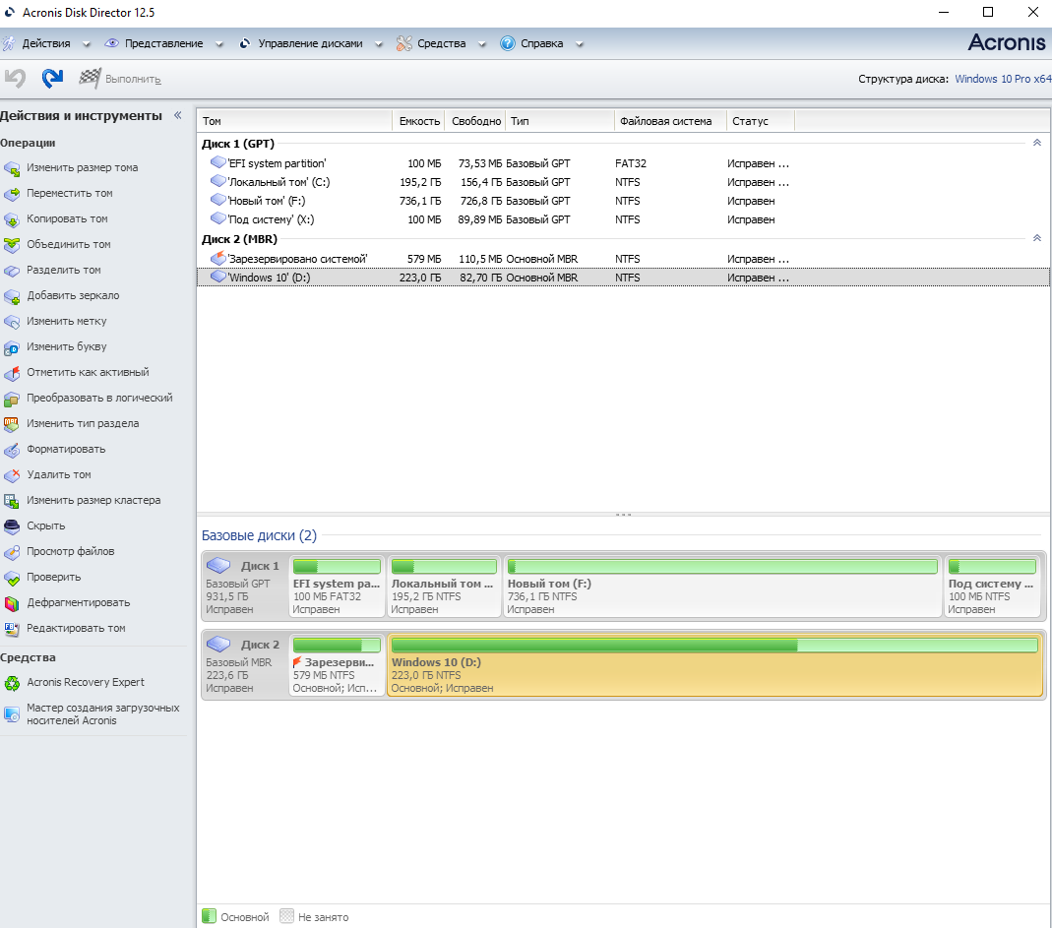Click the Преобразовать в логический icon
The width and height of the screenshot is (1052, 928).
point(12,399)
